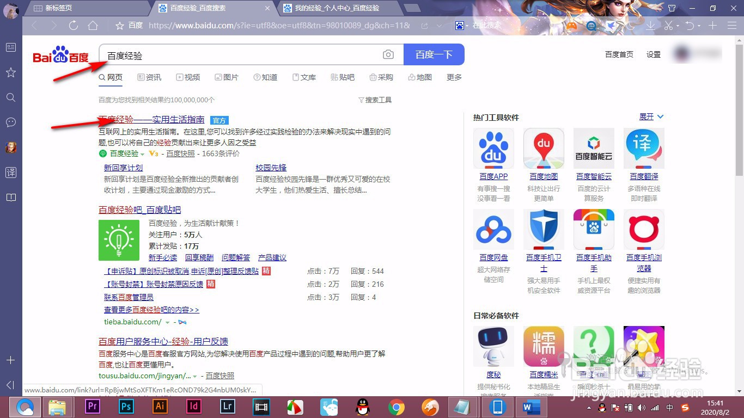
Task: Open the 译 translate icon in the left sidebar
Action: click(x=10, y=172)
